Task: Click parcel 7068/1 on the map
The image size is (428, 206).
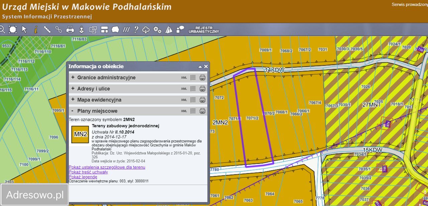Action: [x=281, y=112]
